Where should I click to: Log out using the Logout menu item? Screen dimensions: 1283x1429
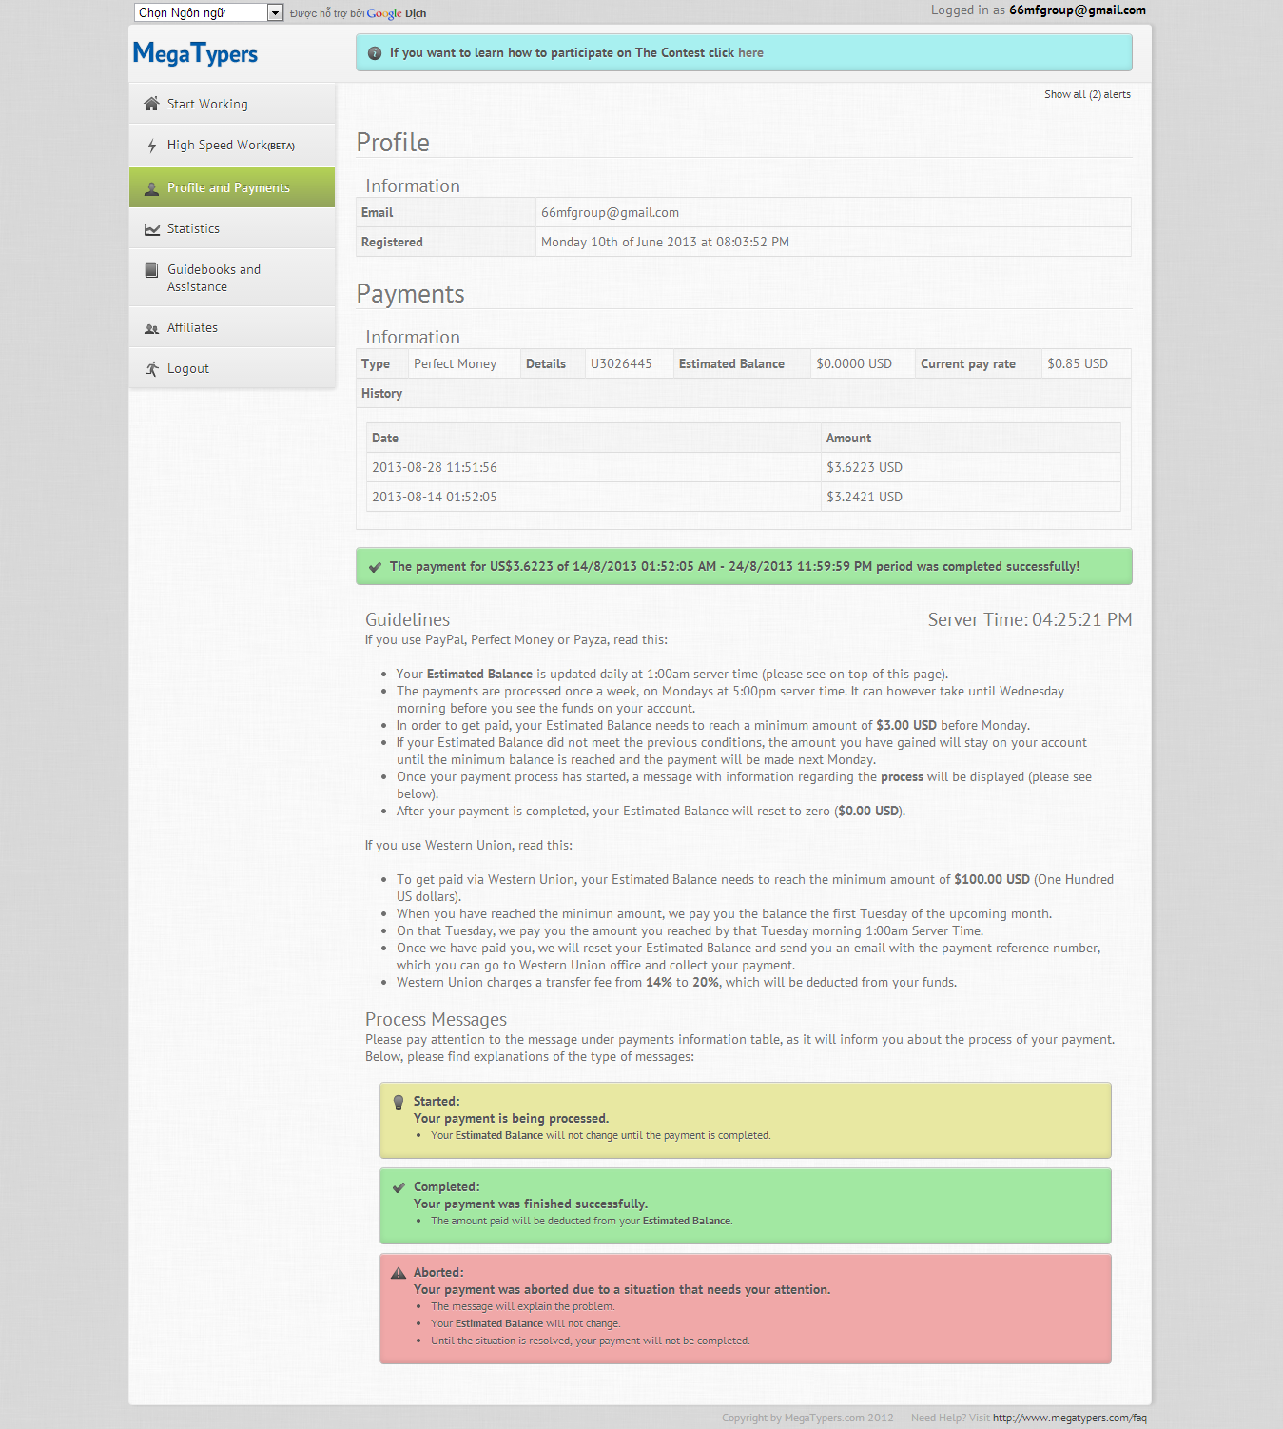coord(232,368)
